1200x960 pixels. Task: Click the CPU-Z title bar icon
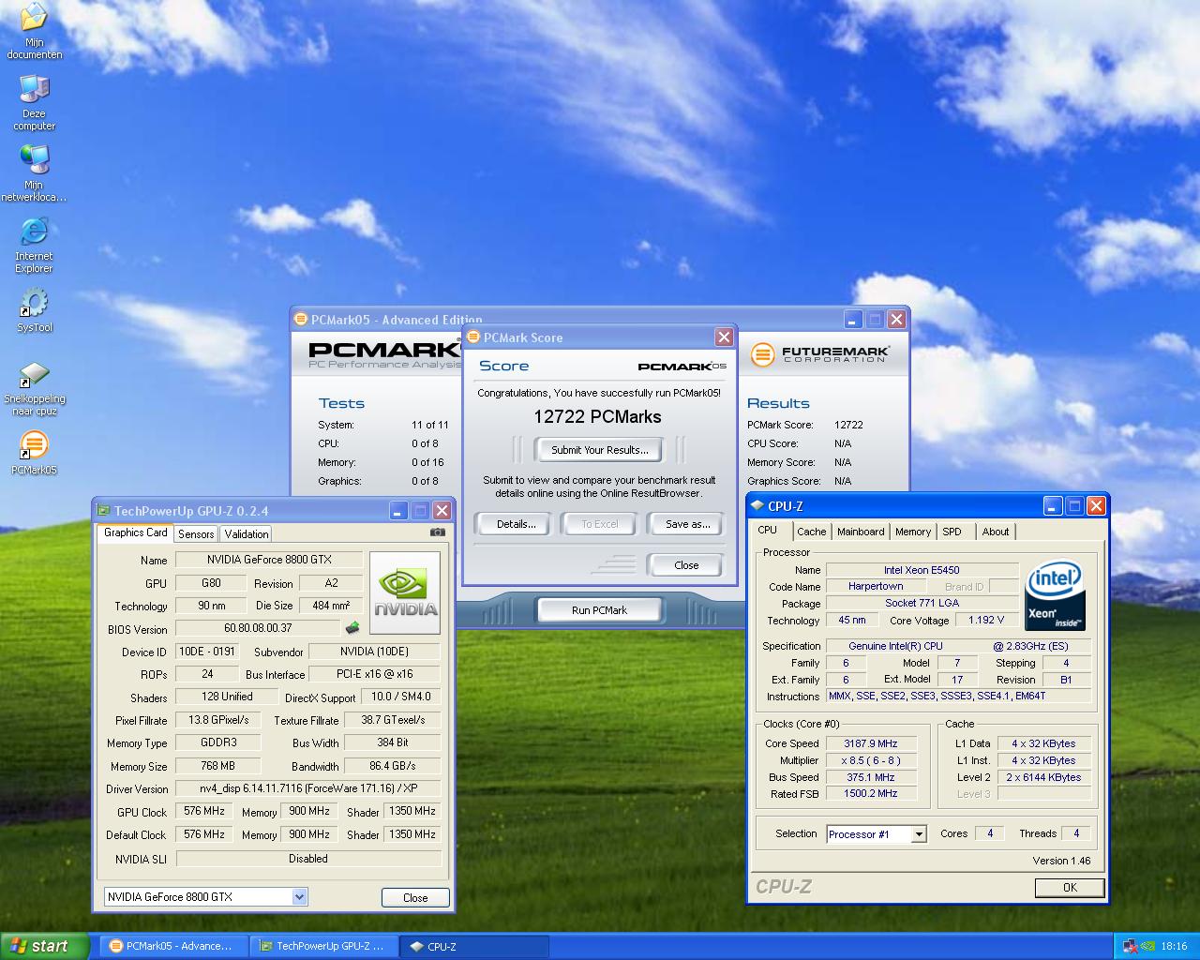click(757, 505)
